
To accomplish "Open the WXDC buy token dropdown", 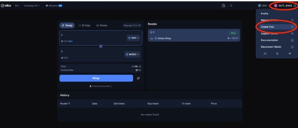I will 132,54.
